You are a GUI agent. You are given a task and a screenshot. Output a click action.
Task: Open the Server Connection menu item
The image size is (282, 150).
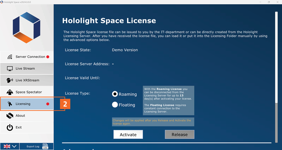tap(27, 57)
